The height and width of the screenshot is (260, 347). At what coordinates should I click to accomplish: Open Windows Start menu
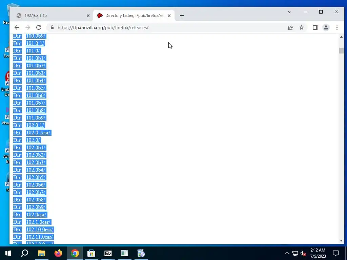click(x=8, y=253)
